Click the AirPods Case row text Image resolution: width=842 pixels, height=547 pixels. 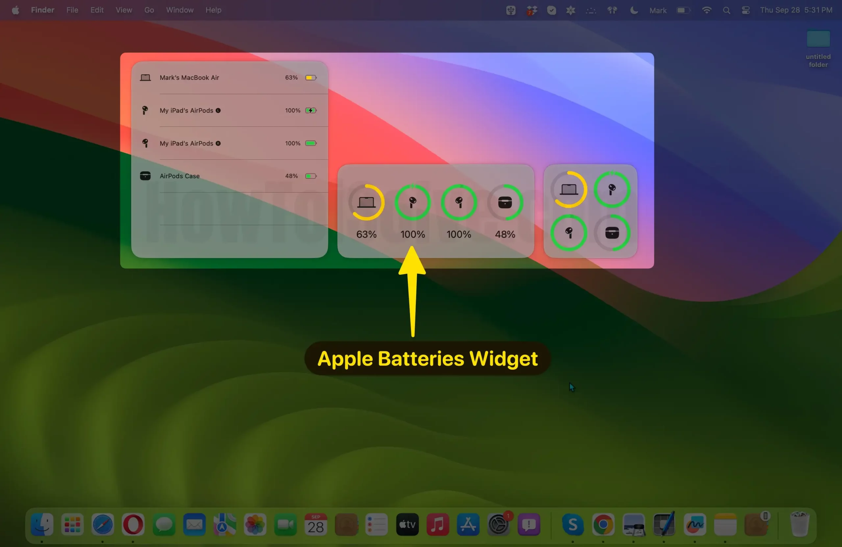coord(179,176)
